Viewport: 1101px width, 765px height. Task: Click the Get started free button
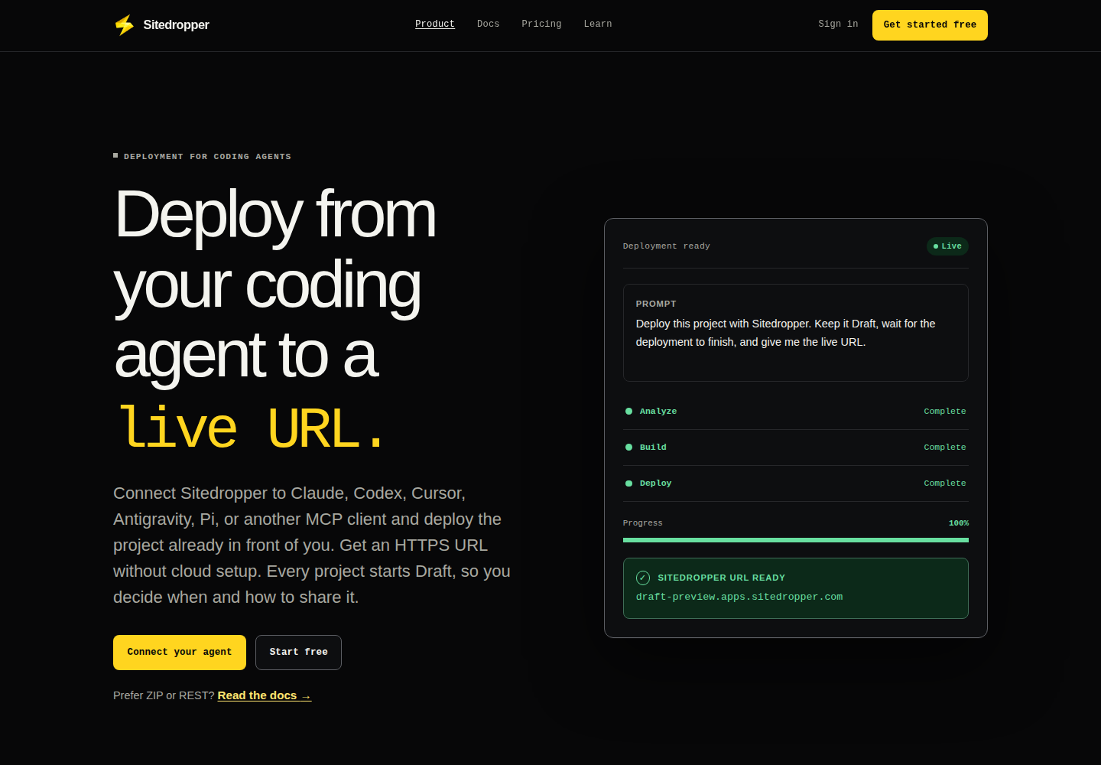pyautogui.click(x=930, y=25)
